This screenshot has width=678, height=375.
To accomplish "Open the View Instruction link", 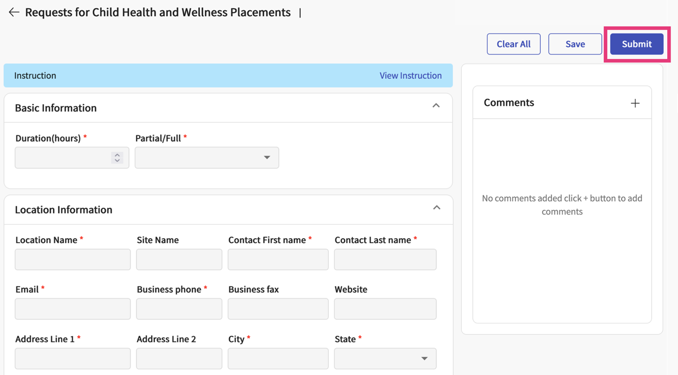I will 410,75.
